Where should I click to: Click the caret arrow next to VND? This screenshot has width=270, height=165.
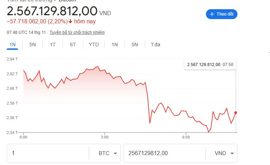tap(232, 153)
